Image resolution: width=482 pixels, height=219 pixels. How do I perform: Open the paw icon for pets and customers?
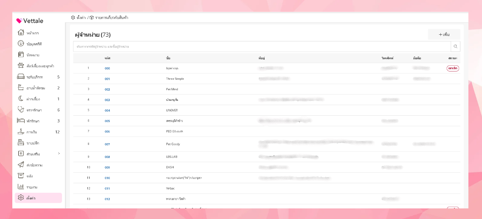pos(20,66)
